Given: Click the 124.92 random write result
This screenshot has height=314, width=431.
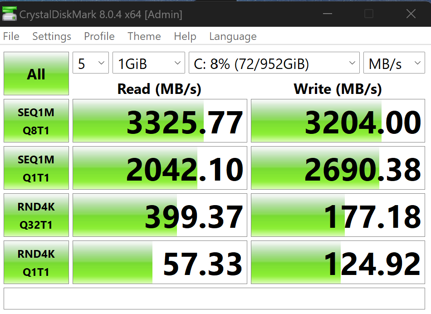Looking at the screenshot, I should point(338,262).
